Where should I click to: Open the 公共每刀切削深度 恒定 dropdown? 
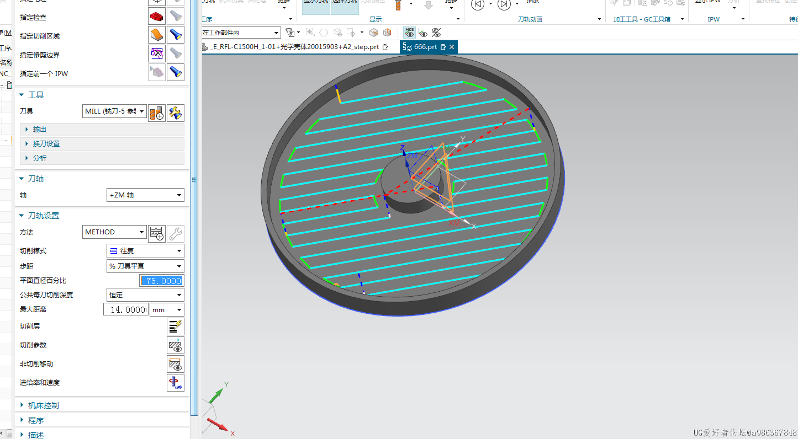pos(145,295)
